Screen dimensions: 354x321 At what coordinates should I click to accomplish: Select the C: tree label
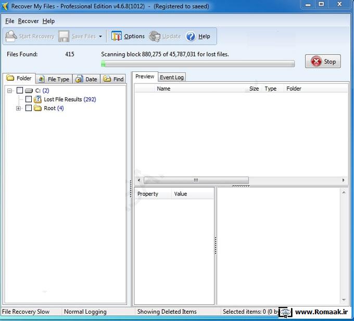[42, 91]
